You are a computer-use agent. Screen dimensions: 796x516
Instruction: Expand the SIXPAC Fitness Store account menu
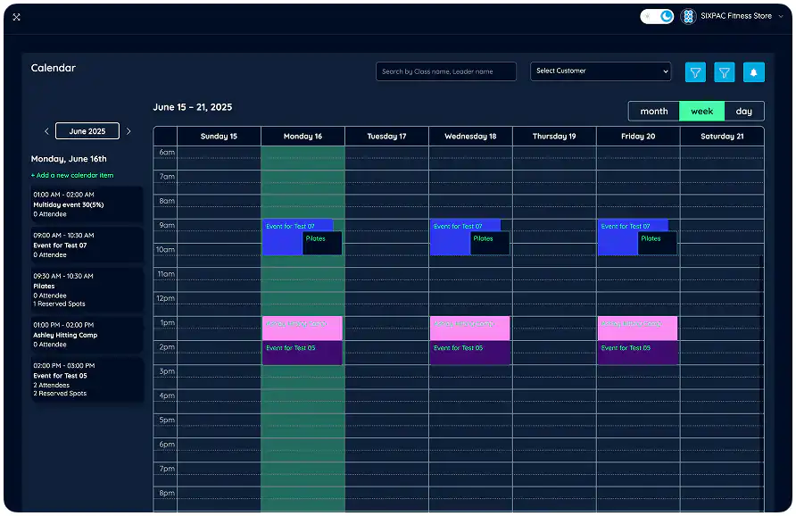[x=780, y=15]
